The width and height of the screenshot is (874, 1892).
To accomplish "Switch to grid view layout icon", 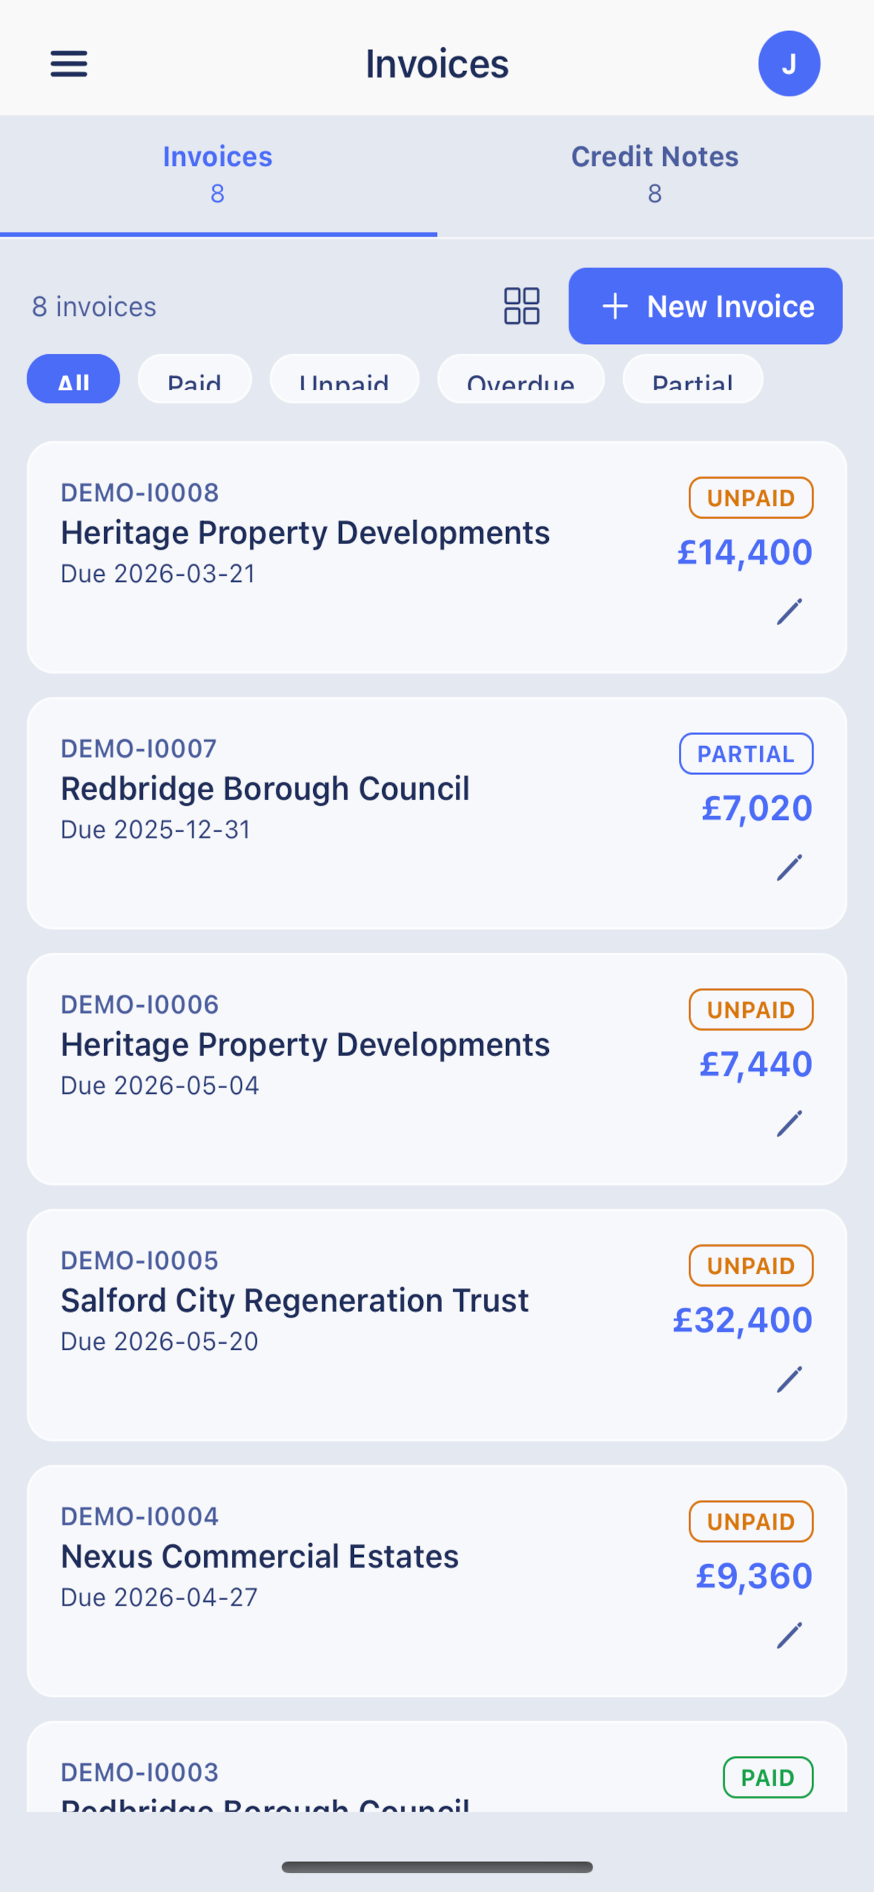I will pos(521,306).
